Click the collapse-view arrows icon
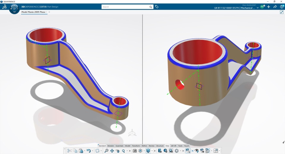The height and width of the screenshot is (154, 285). coord(282,12)
